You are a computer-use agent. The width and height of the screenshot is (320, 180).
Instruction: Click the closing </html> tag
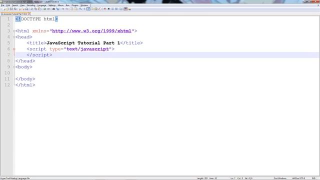pyautogui.click(x=25, y=85)
